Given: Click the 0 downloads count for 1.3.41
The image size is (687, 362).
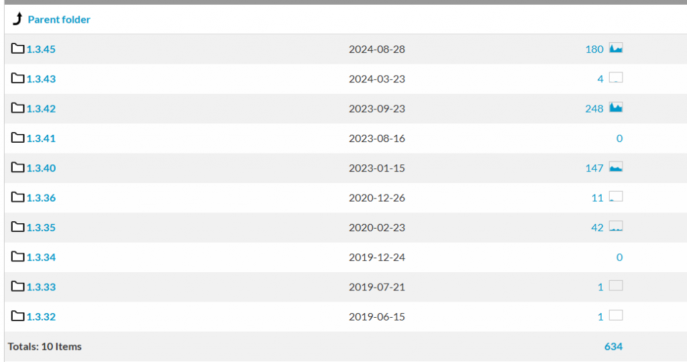Looking at the screenshot, I should point(619,139).
